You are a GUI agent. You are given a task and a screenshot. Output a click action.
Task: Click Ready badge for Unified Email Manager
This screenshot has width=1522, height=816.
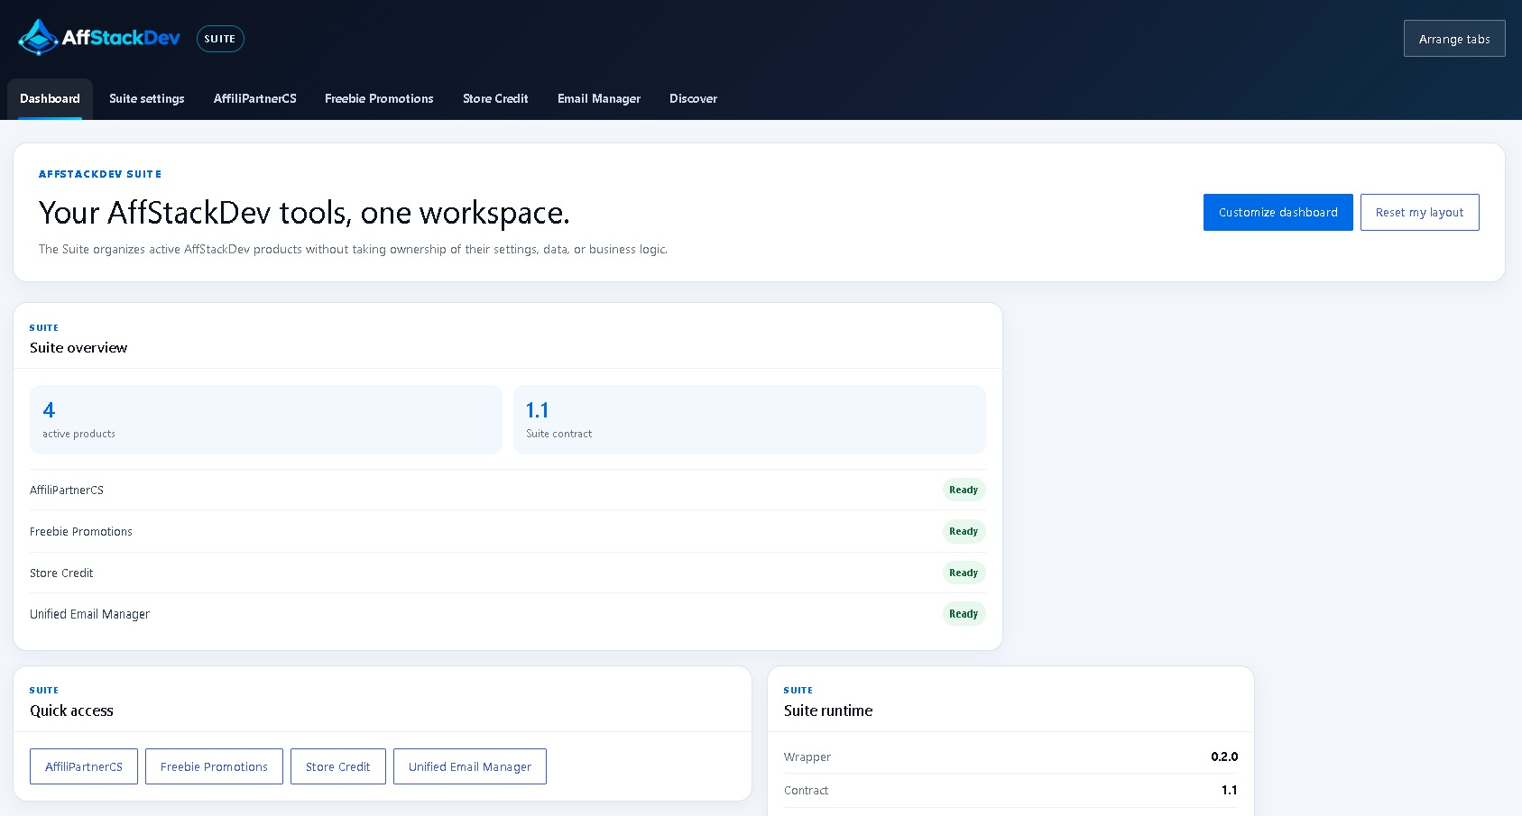[x=964, y=614]
